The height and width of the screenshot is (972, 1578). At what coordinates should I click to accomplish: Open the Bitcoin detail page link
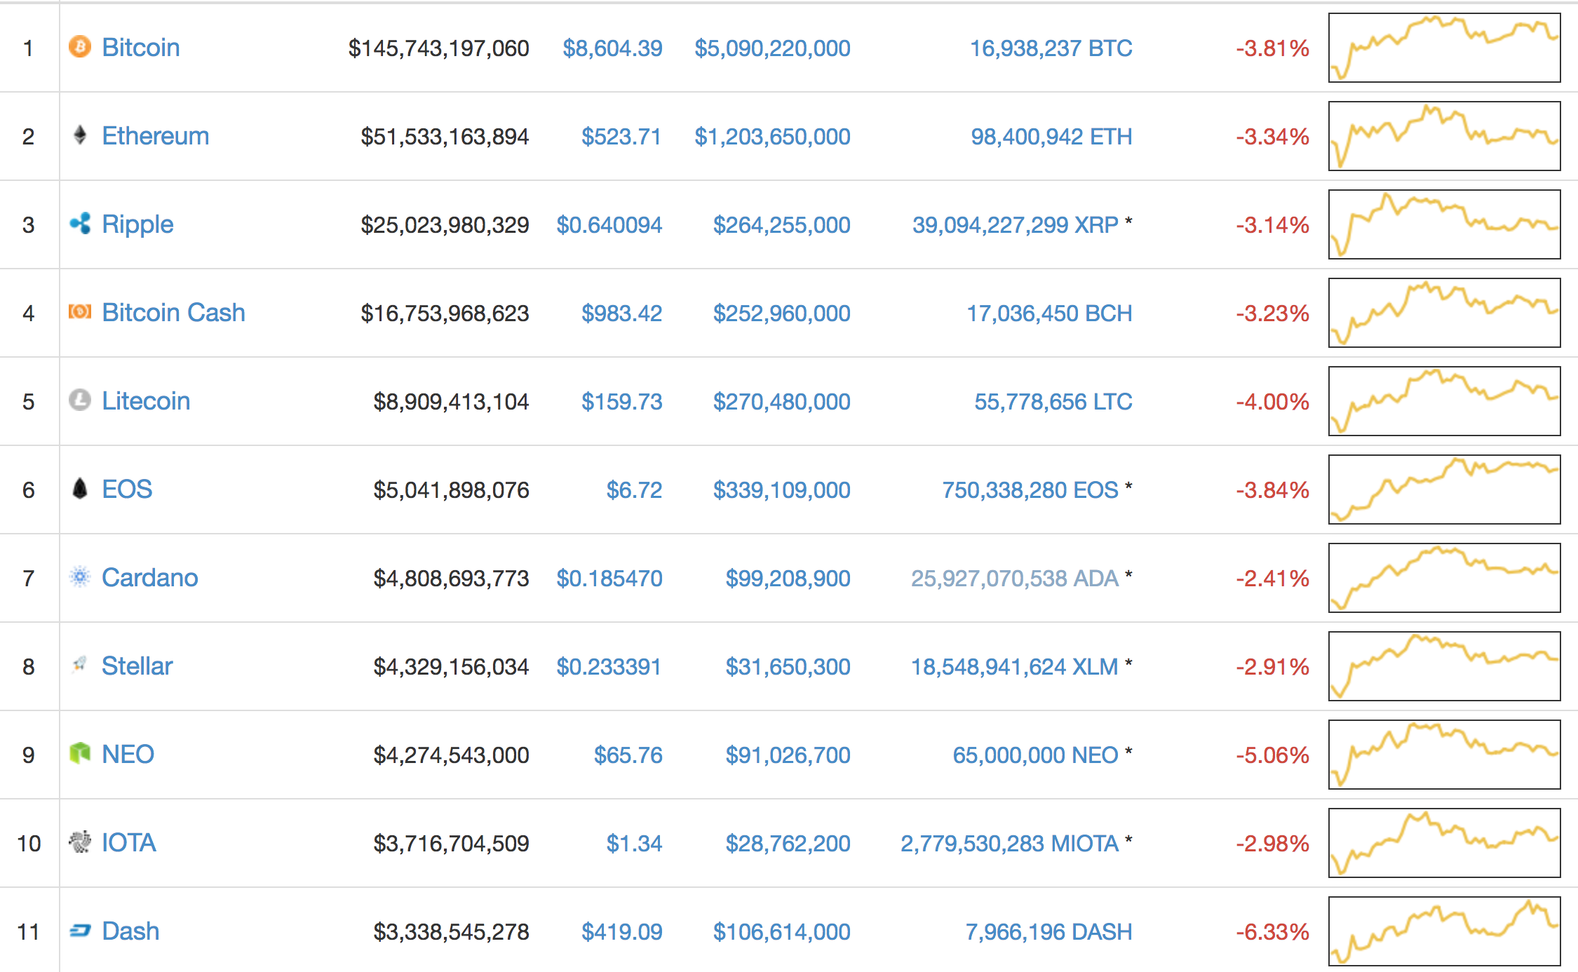tap(141, 47)
